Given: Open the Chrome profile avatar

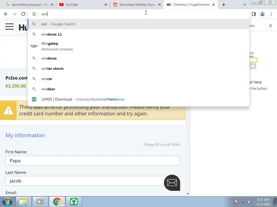Looking at the screenshot, I should click(x=262, y=14).
